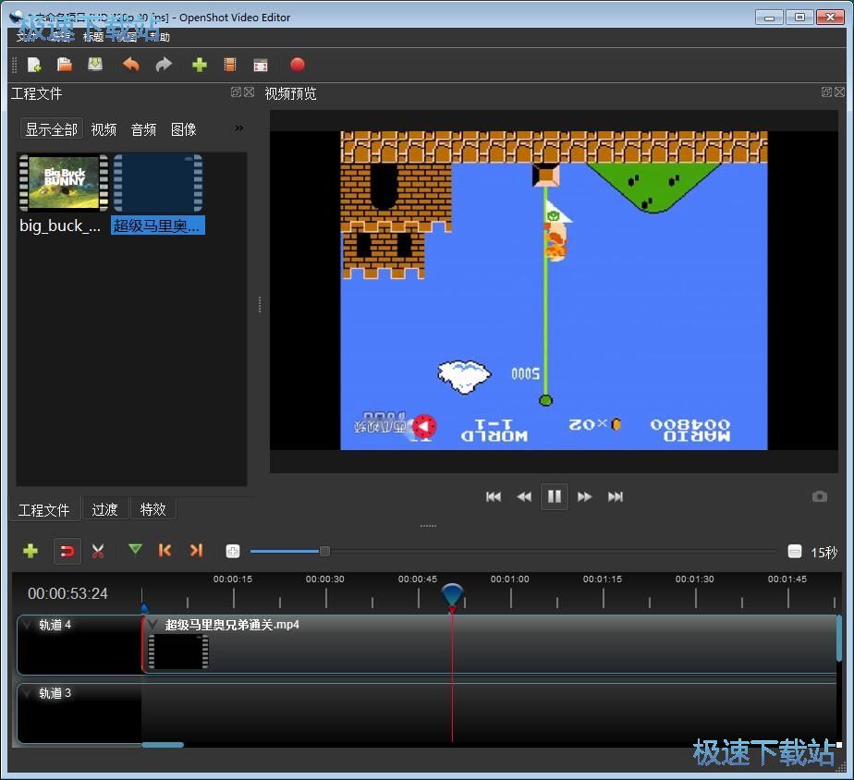This screenshot has height=780, width=854.
Task: Float the 工程文件 panel
Action: coord(236,92)
